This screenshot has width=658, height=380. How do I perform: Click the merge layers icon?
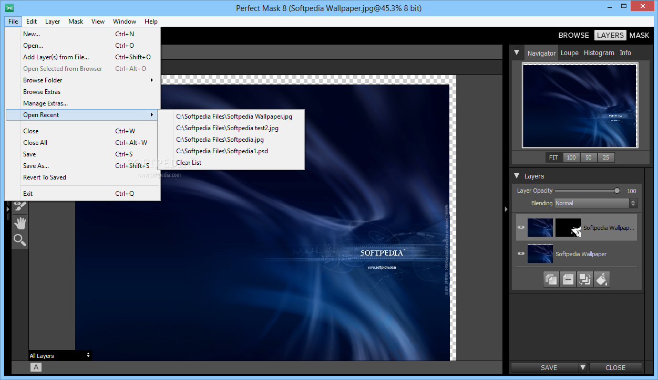click(x=585, y=279)
